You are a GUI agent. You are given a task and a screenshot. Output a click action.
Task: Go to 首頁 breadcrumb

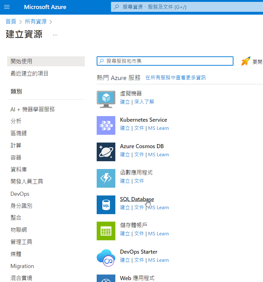pos(11,21)
